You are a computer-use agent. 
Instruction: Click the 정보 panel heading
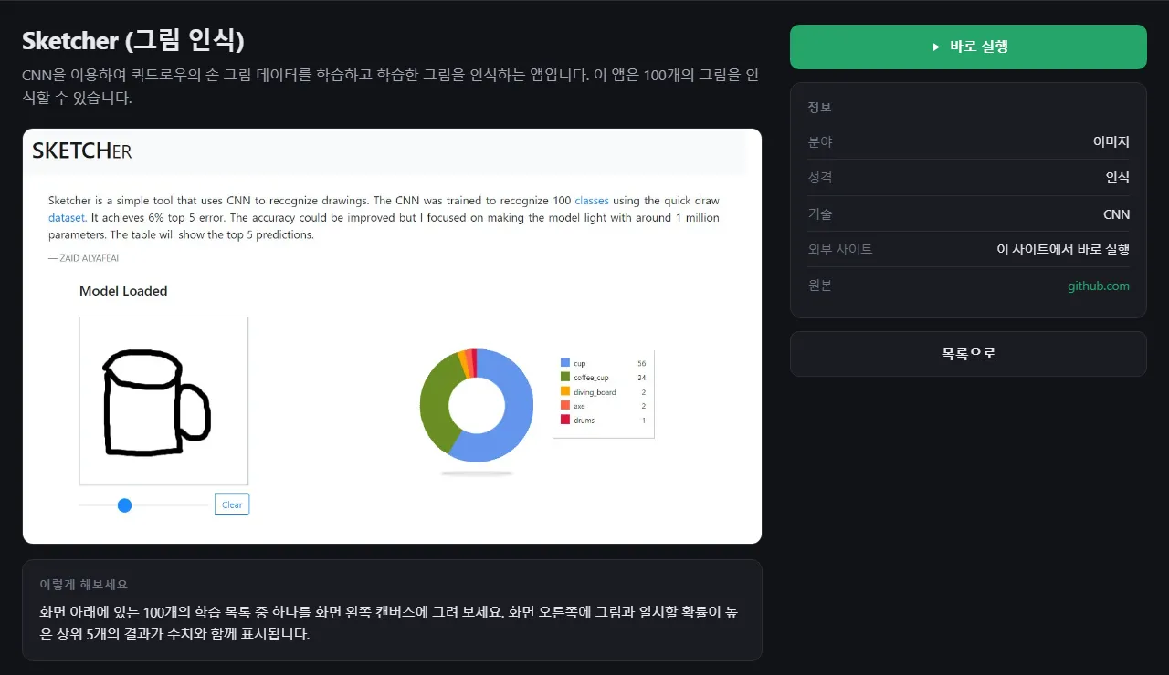pyautogui.click(x=819, y=108)
